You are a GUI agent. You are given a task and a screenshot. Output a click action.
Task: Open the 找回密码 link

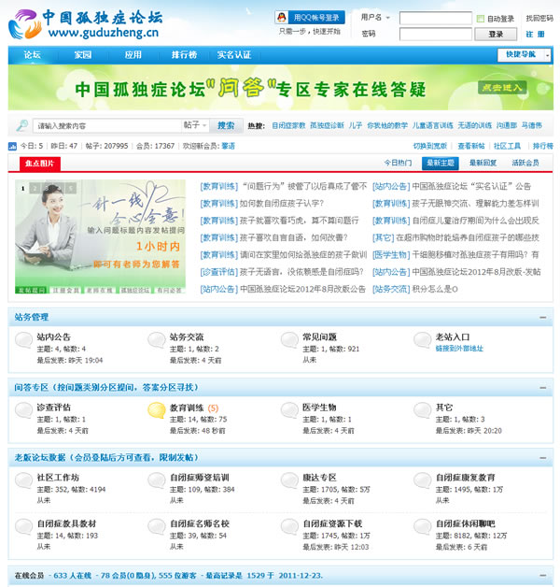[x=539, y=18]
